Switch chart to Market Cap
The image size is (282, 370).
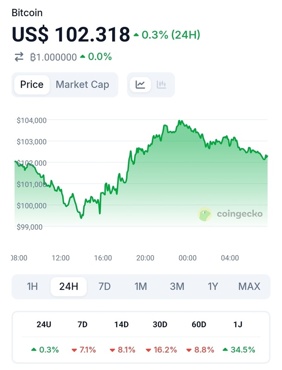[x=82, y=85]
